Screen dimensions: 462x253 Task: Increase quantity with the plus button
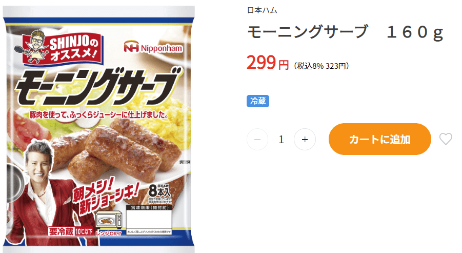tap(305, 139)
